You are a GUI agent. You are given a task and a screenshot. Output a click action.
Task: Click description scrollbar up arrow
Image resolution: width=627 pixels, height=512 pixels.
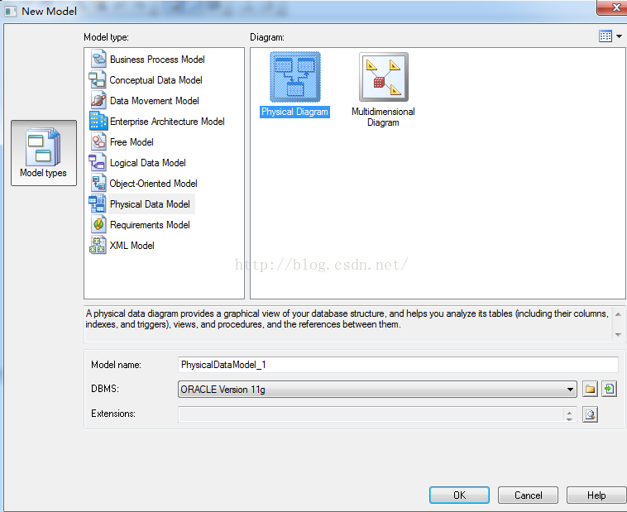click(x=618, y=314)
